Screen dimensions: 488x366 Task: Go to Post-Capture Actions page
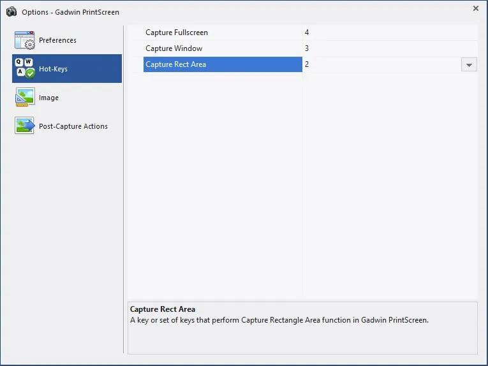pyautogui.click(x=73, y=126)
